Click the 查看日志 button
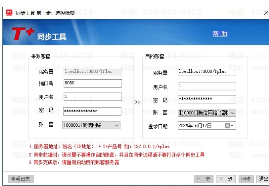269x186 pixels. click(21, 179)
